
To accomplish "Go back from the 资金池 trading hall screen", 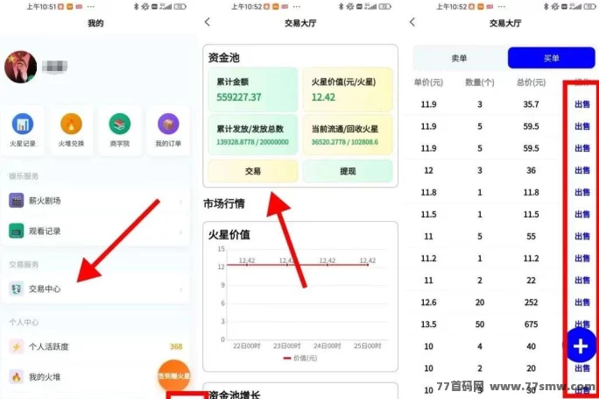I will (208, 22).
